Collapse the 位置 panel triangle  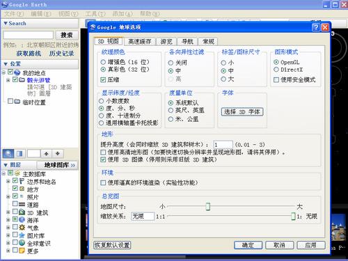[6, 64]
